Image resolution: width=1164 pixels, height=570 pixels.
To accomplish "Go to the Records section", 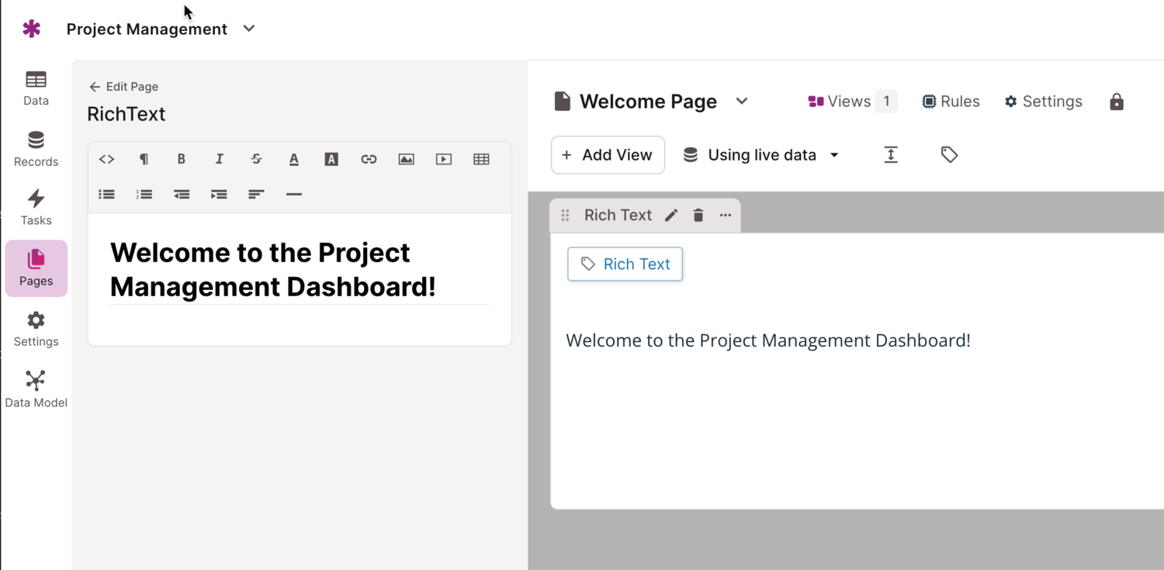I will 36,149.
